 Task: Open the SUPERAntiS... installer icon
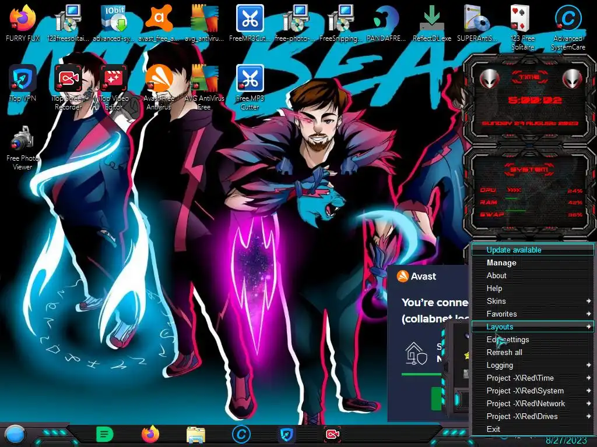click(477, 23)
